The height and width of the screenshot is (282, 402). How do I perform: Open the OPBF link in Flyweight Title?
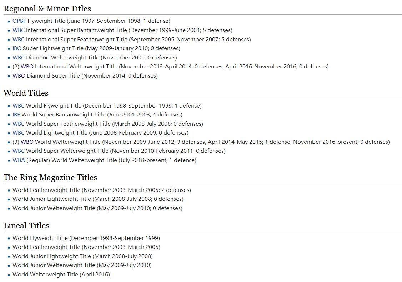19,21
